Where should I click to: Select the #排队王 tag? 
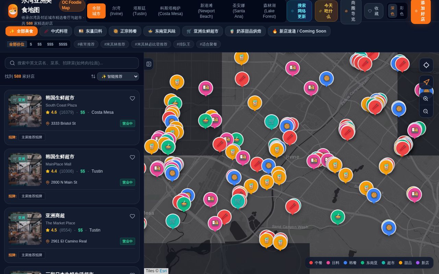pos(183,44)
